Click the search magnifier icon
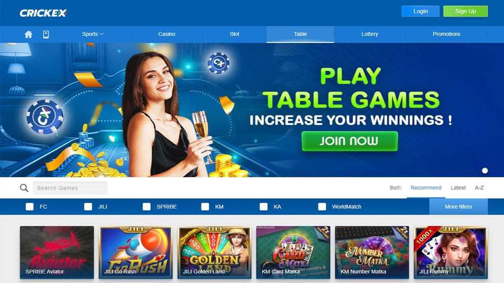The height and width of the screenshot is (283, 504). pos(24,188)
